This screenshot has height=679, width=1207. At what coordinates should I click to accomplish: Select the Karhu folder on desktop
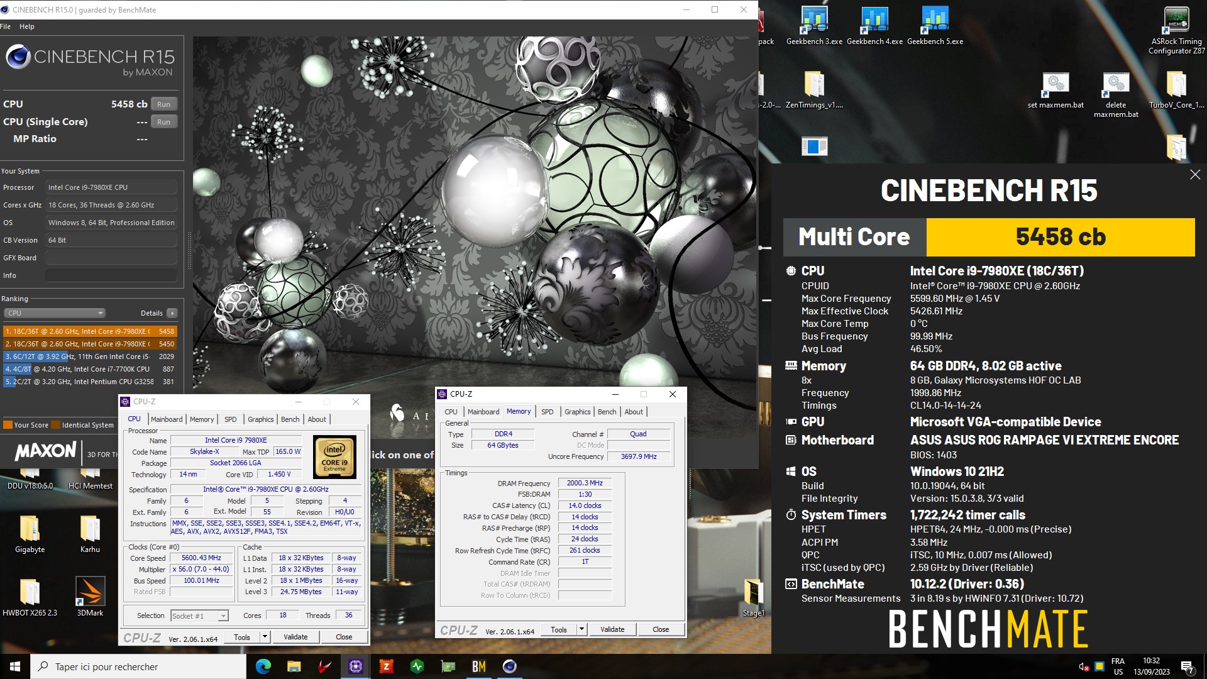tap(90, 534)
